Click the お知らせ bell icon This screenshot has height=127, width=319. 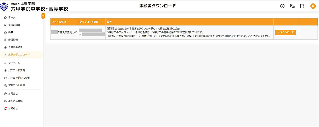tap(5, 108)
